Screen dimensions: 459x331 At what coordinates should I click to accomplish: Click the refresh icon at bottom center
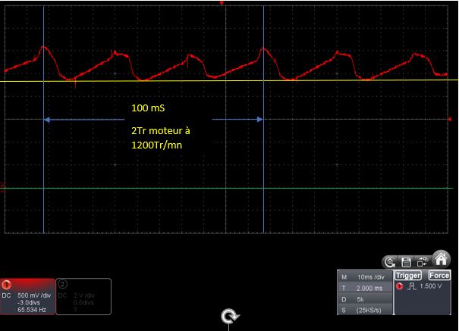[230, 317]
